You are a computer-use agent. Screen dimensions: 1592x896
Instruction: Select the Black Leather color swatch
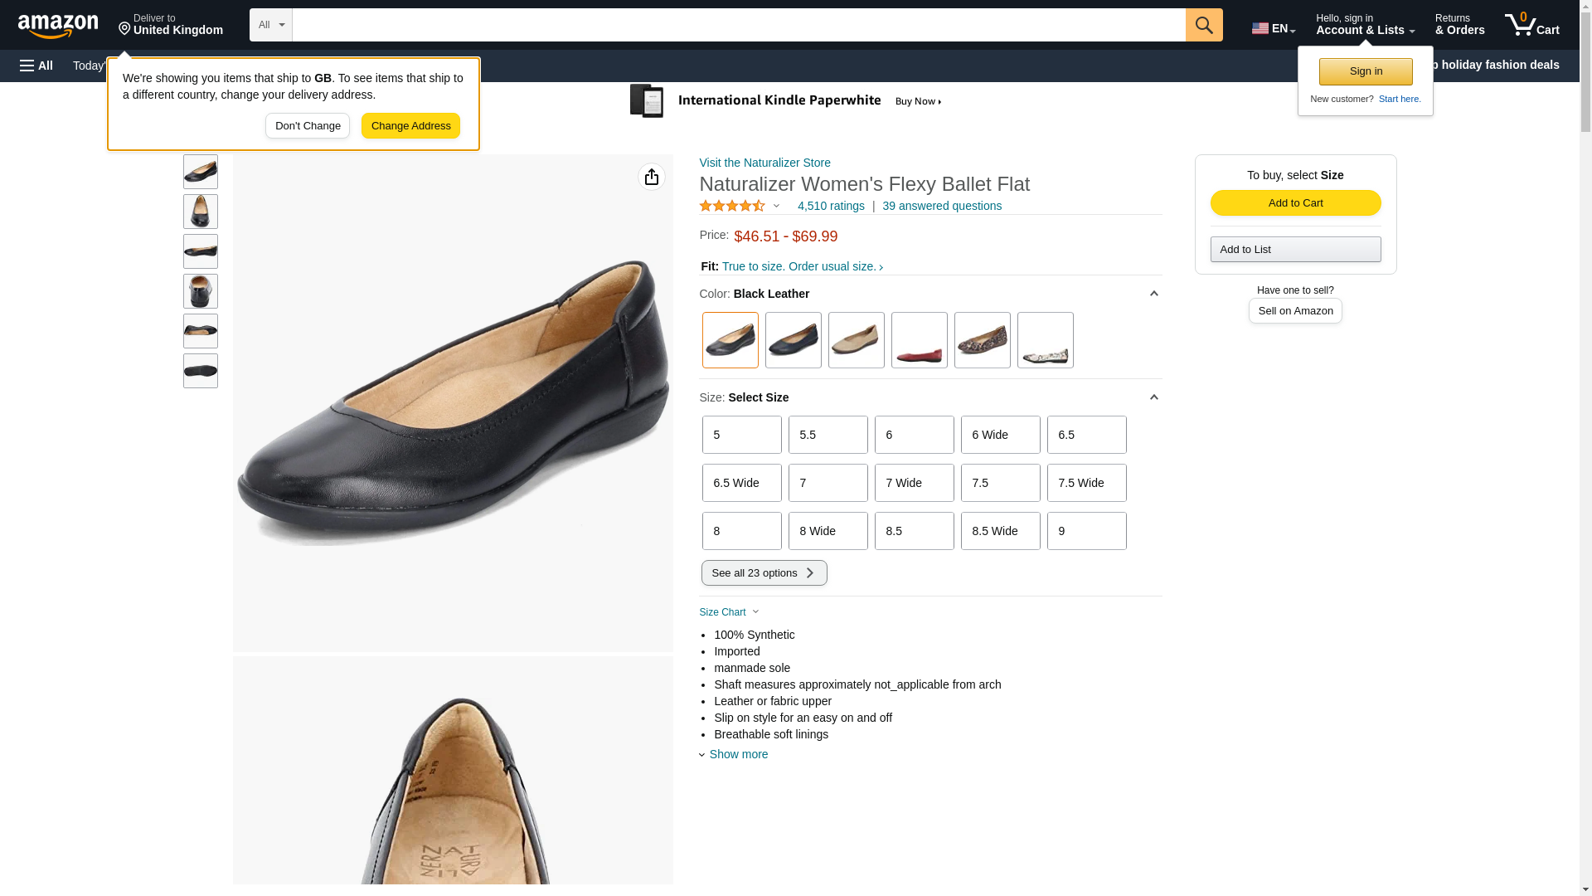click(730, 340)
